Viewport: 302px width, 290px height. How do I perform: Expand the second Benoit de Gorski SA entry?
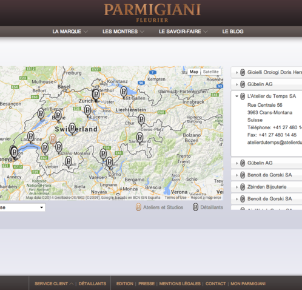(237, 199)
